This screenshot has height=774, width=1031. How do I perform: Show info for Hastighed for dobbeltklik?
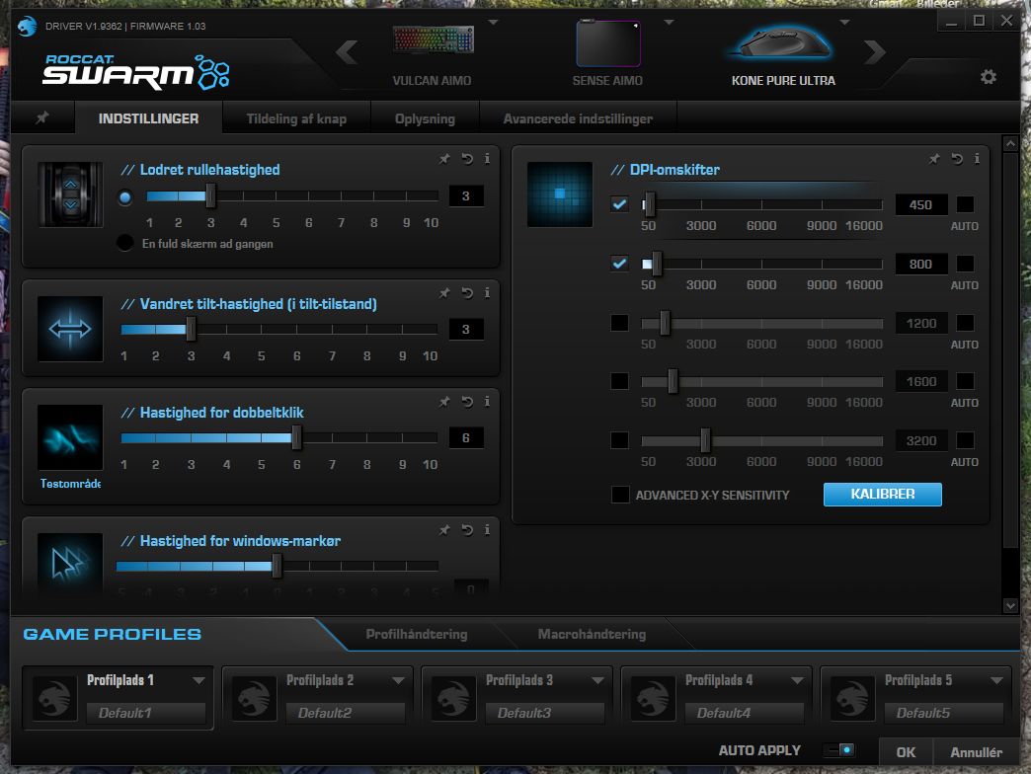487,402
